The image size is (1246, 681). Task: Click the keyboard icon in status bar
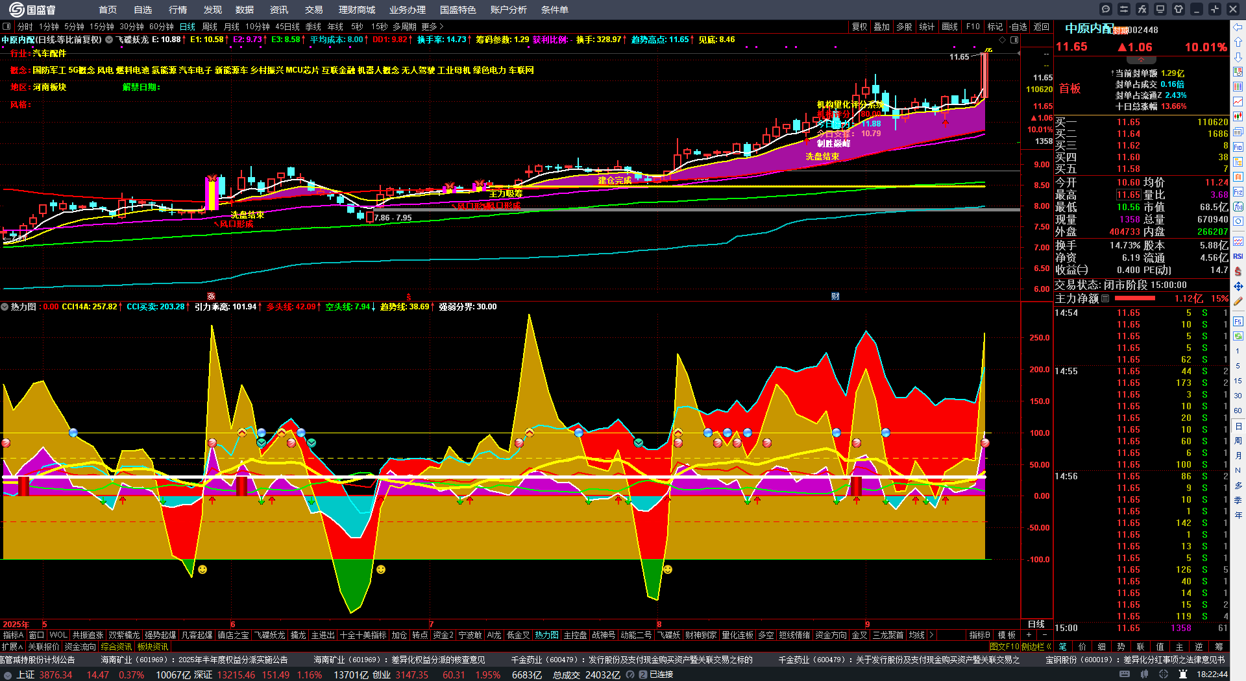tap(1125, 675)
